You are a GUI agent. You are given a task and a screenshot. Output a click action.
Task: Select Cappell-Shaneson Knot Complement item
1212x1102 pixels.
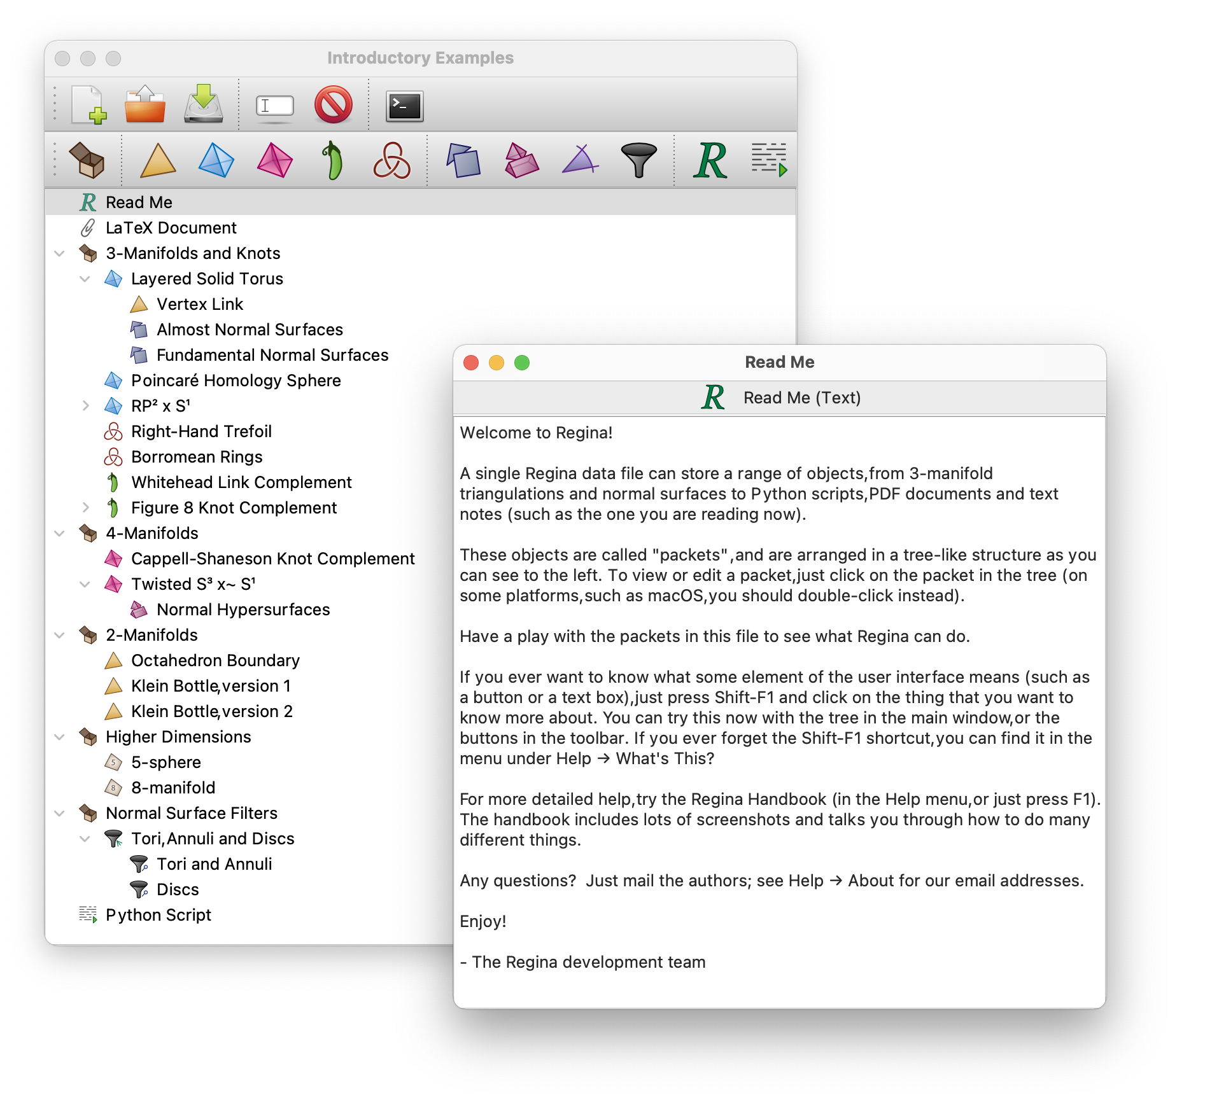pos(272,559)
